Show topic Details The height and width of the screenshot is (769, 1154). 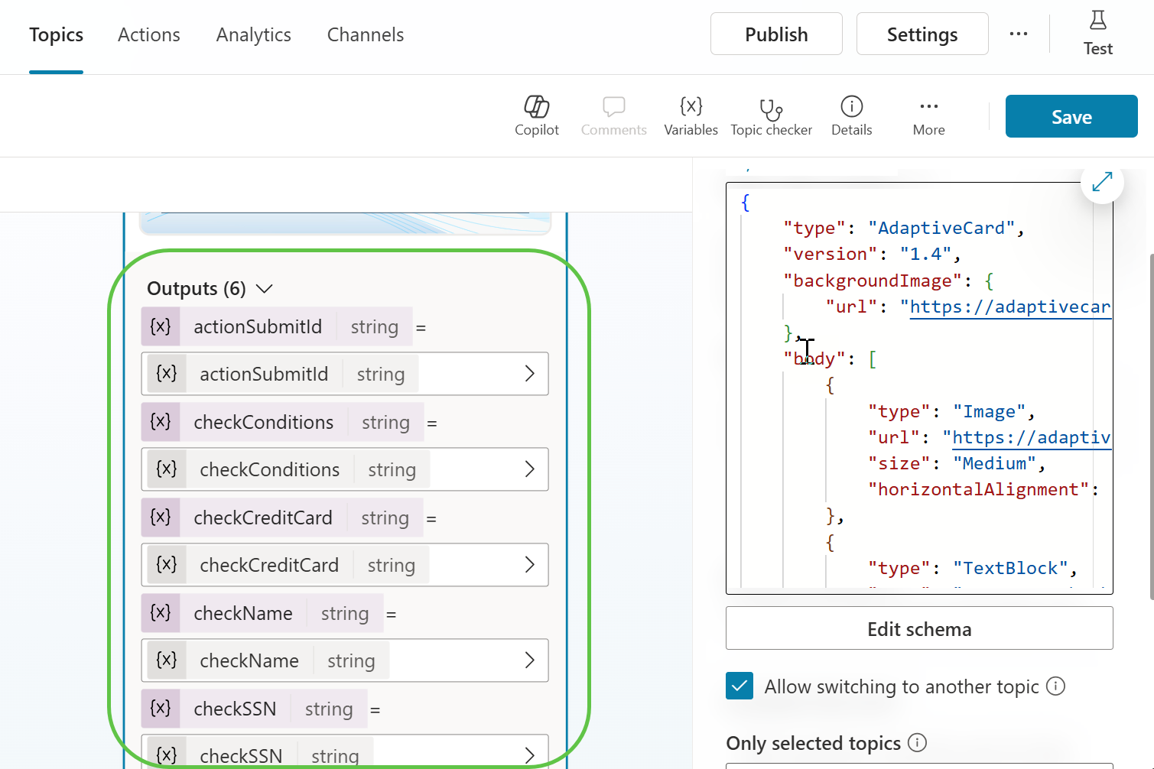[851, 115]
